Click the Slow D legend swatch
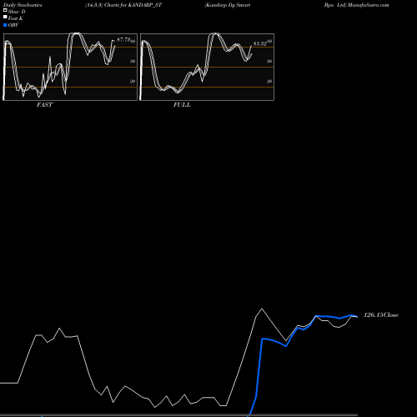Viewport: 417px width, 417px height. click(5, 10)
